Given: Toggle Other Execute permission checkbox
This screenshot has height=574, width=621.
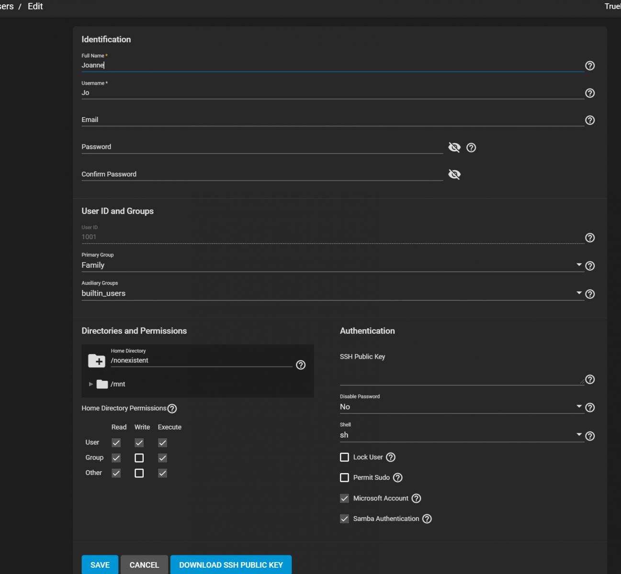Looking at the screenshot, I should click(163, 473).
